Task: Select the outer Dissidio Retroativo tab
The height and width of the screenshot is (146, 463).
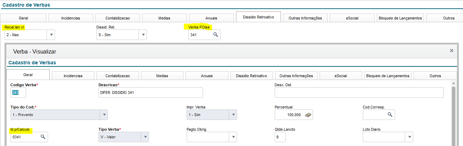Action: [258, 17]
